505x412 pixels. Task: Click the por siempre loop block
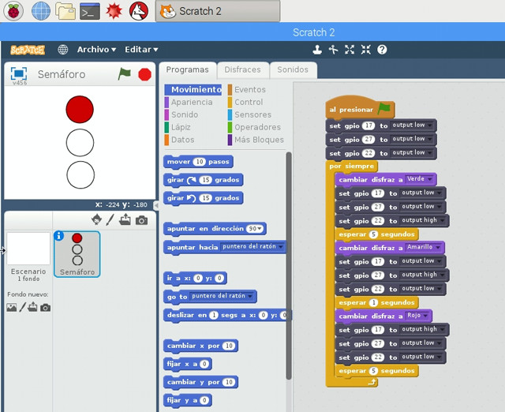pyautogui.click(x=352, y=167)
